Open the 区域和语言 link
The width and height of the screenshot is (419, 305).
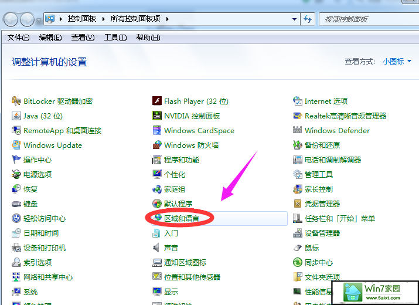182,218
